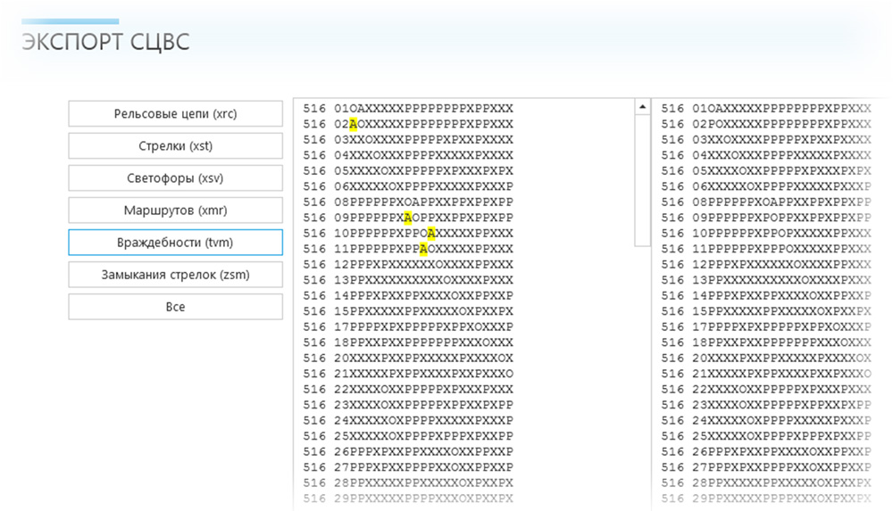Select line 516 23 in the right listing
Screen dimensions: 893x511
point(766,405)
